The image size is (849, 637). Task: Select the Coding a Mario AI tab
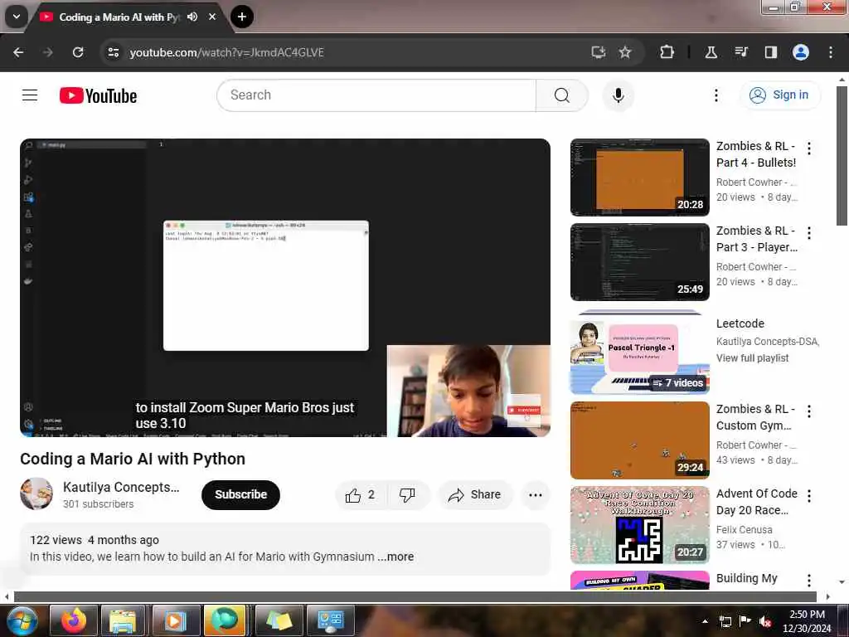119,17
